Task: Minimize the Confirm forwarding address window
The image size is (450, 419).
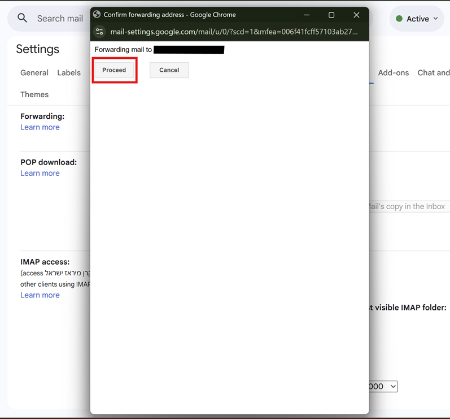Action: [307, 15]
